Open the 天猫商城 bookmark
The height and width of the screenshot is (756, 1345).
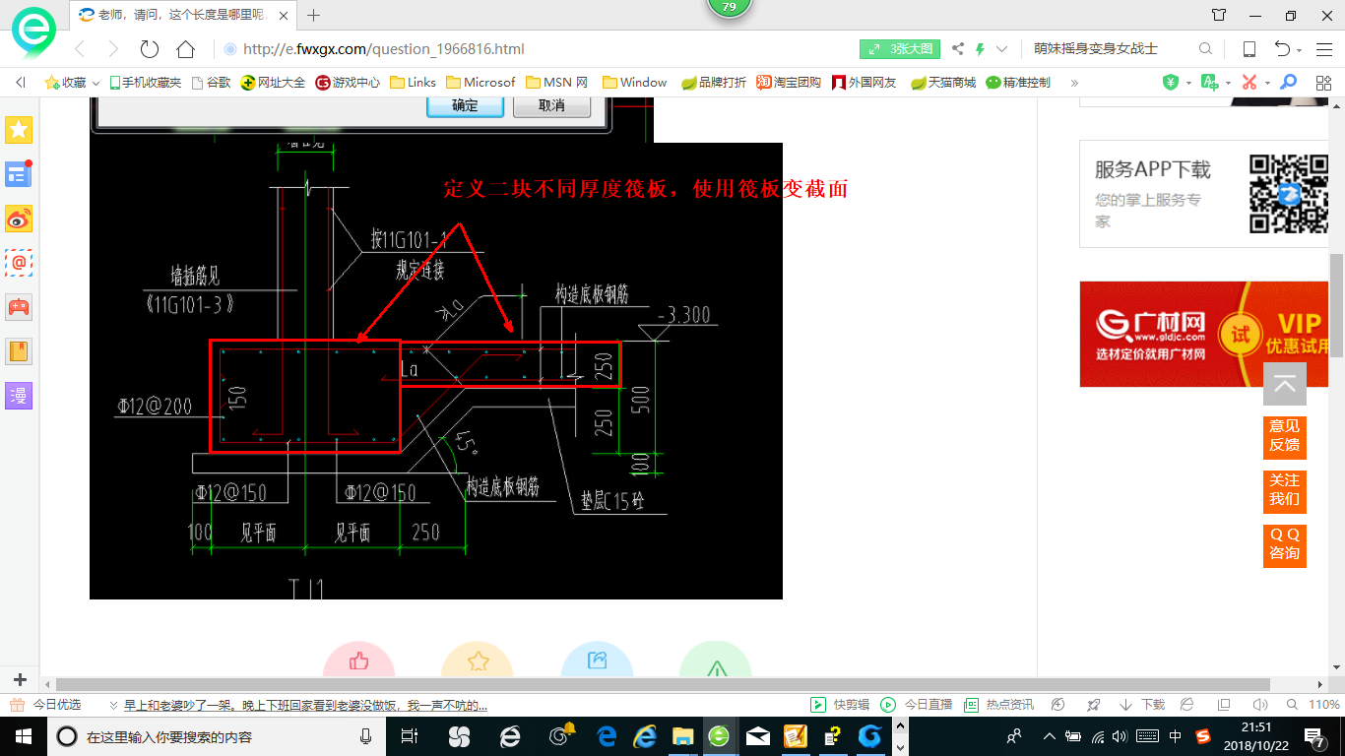tap(943, 83)
